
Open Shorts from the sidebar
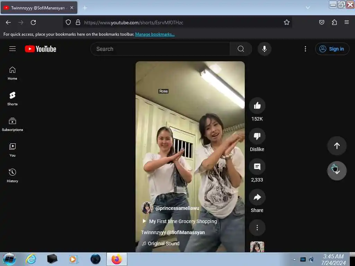pyautogui.click(x=12, y=99)
